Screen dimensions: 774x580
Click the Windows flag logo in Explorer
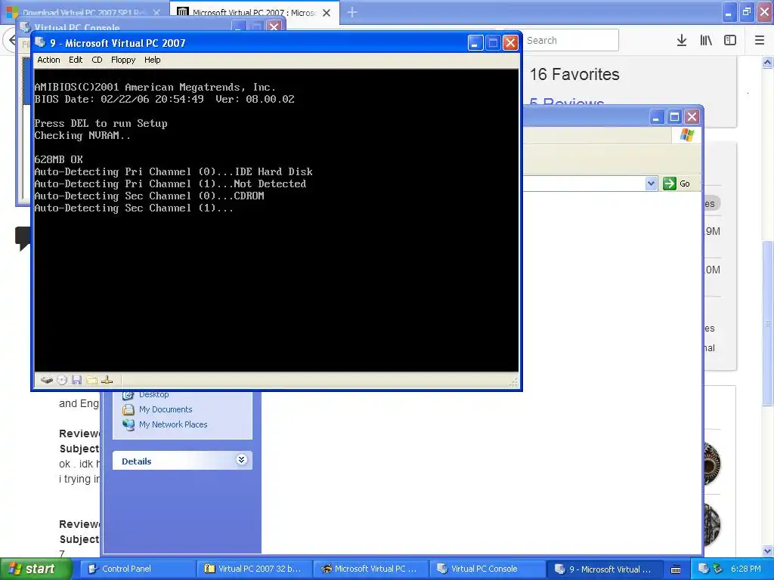(x=686, y=135)
